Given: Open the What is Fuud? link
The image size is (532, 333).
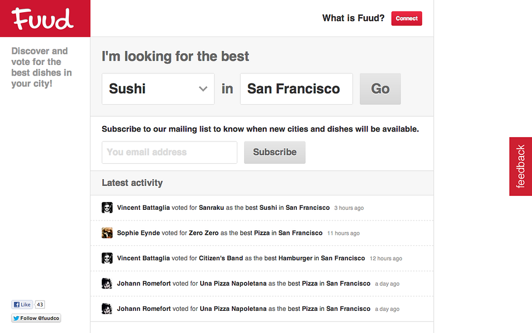Looking at the screenshot, I should pyautogui.click(x=353, y=18).
